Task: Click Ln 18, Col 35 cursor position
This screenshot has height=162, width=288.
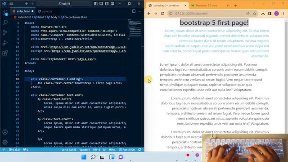Action: click(x=69, y=150)
